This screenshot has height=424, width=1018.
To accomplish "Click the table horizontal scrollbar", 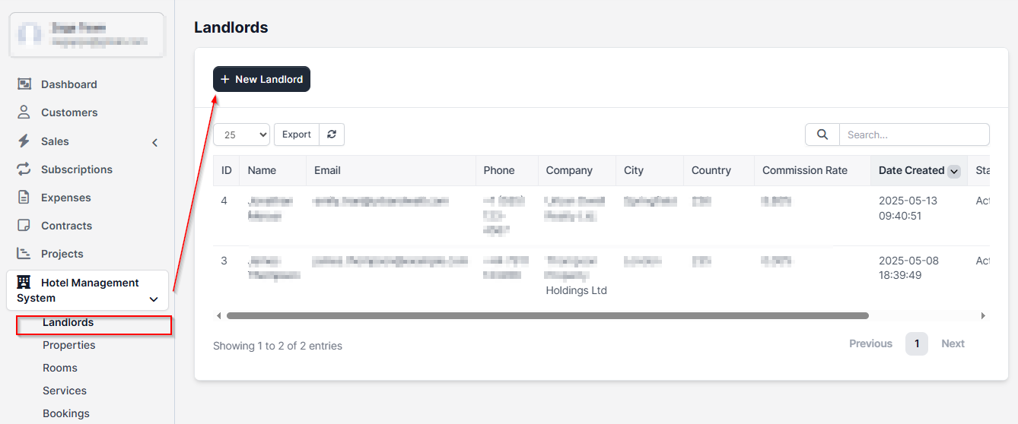I will [x=547, y=315].
